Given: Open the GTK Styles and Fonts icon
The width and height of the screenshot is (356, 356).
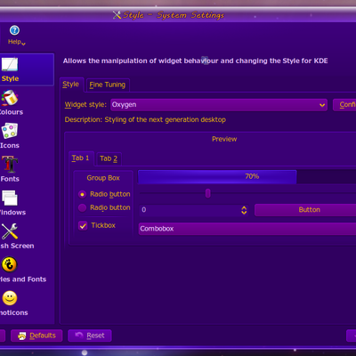Looking at the screenshot, I should 10,264.
